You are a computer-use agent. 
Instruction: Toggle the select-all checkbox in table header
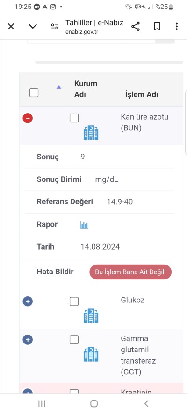[x=34, y=93]
